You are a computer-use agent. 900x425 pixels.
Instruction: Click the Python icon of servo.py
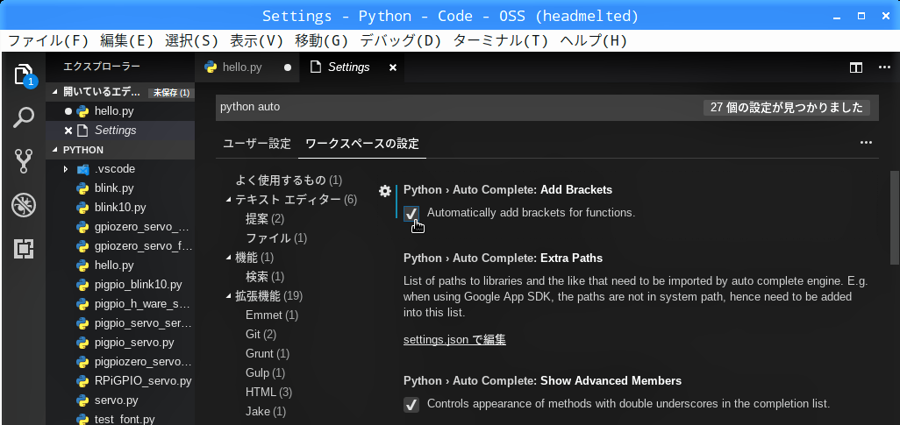tap(82, 400)
